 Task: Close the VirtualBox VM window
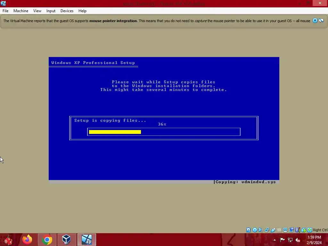320,3
